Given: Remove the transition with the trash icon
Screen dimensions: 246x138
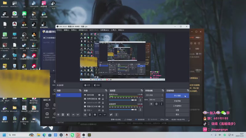Looking at the screenshot, I should (x=157, y=104).
